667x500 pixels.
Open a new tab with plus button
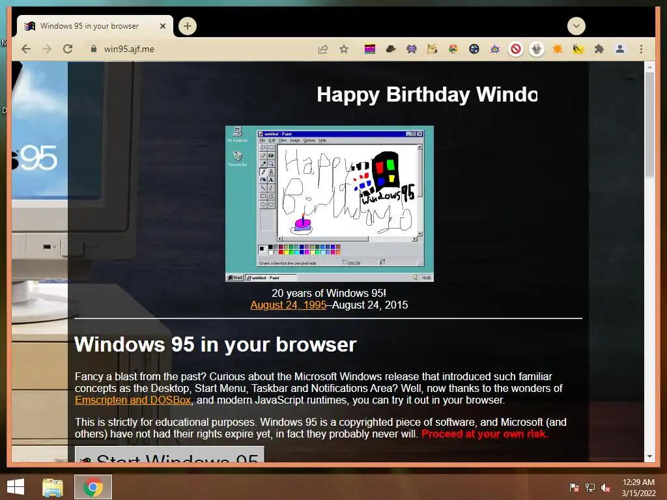187,26
